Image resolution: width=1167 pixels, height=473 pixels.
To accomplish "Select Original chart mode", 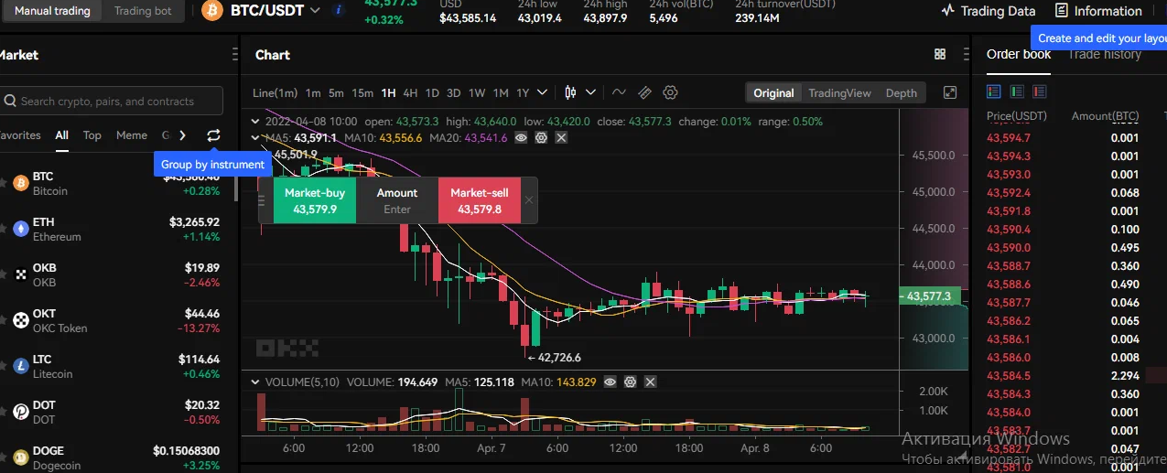I will click(773, 93).
